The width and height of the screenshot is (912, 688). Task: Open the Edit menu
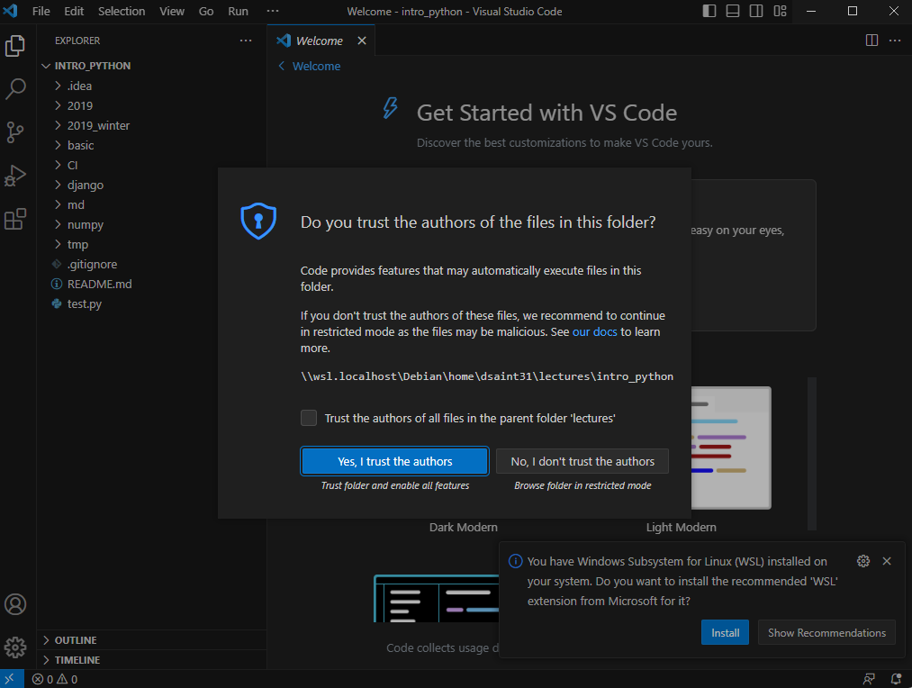[x=74, y=11]
